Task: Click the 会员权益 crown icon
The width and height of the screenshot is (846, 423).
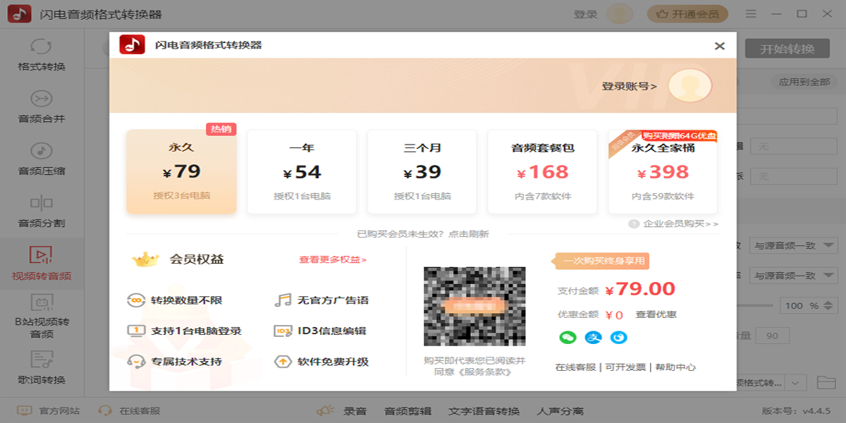Action: click(146, 259)
